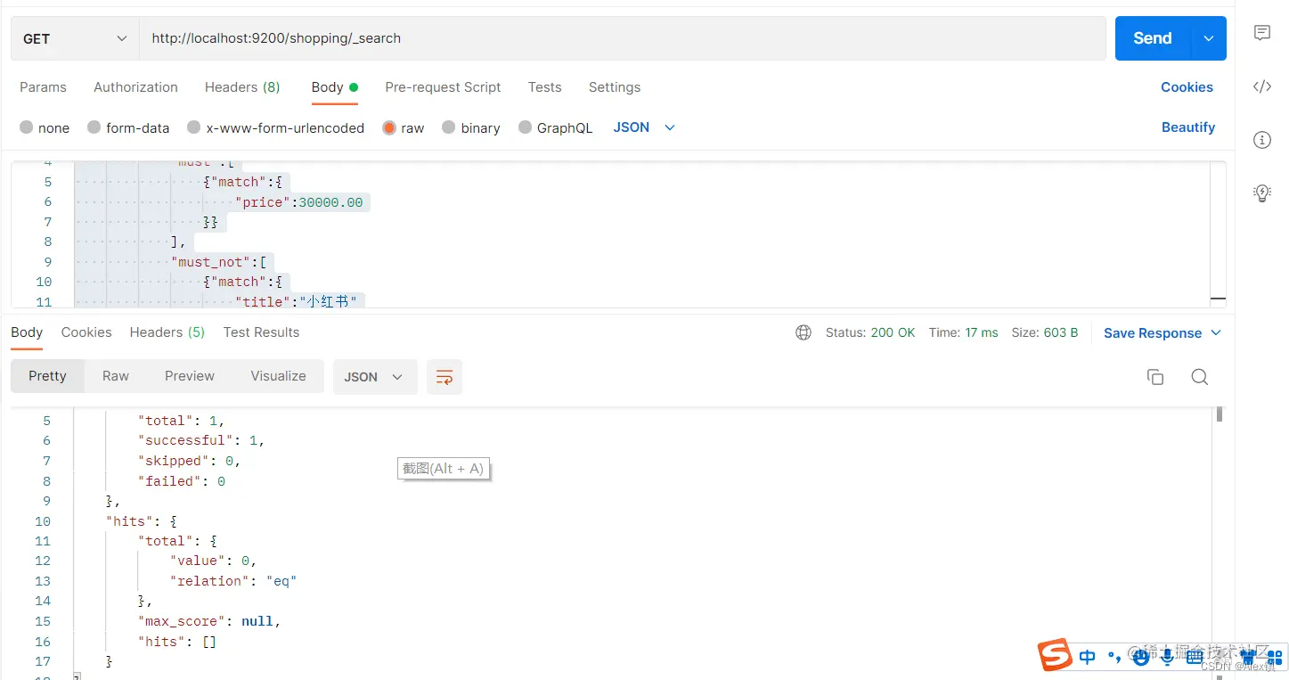Open the response Headers (5) tab
The image size is (1289, 680).
167,332
